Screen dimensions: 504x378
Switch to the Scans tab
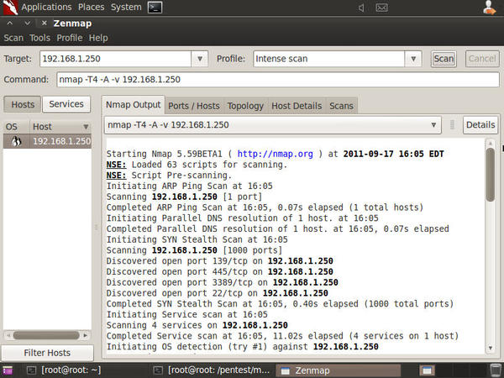point(341,106)
